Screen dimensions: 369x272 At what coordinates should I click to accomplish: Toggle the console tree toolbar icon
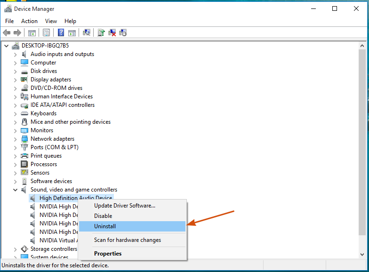click(32, 33)
